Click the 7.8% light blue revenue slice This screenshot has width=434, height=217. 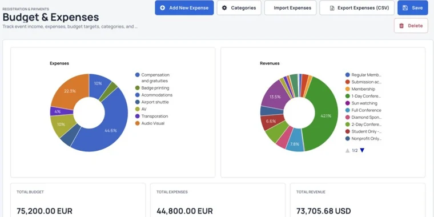(x=295, y=144)
